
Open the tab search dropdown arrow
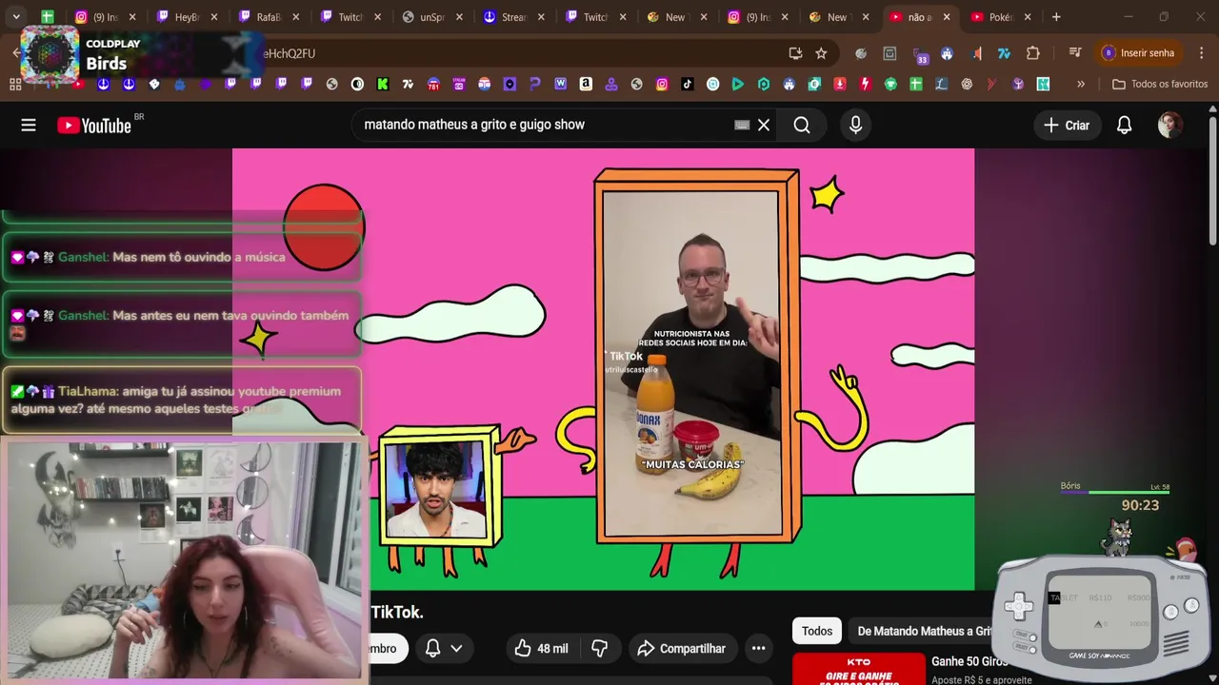(16, 17)
